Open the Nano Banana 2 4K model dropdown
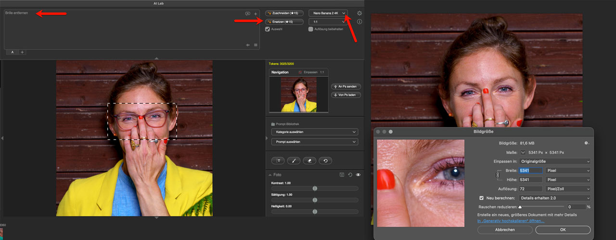The height and width of the screenshot is (240, 616). click(328, 13)
